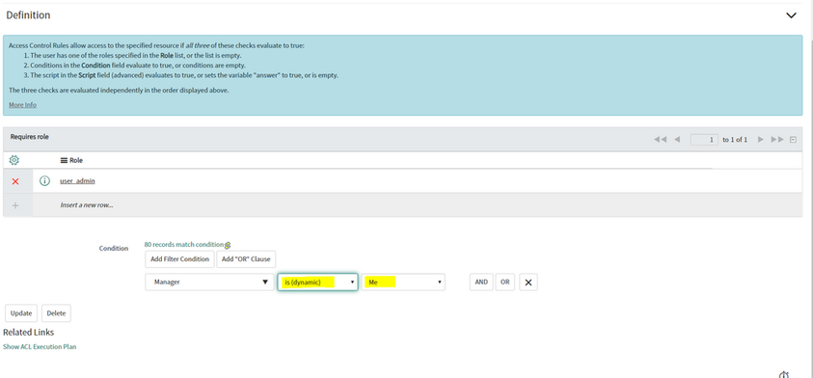This screenshot has width=813, height=378.
Task: Click the timer icon in bottom corner
Action: 784,374
